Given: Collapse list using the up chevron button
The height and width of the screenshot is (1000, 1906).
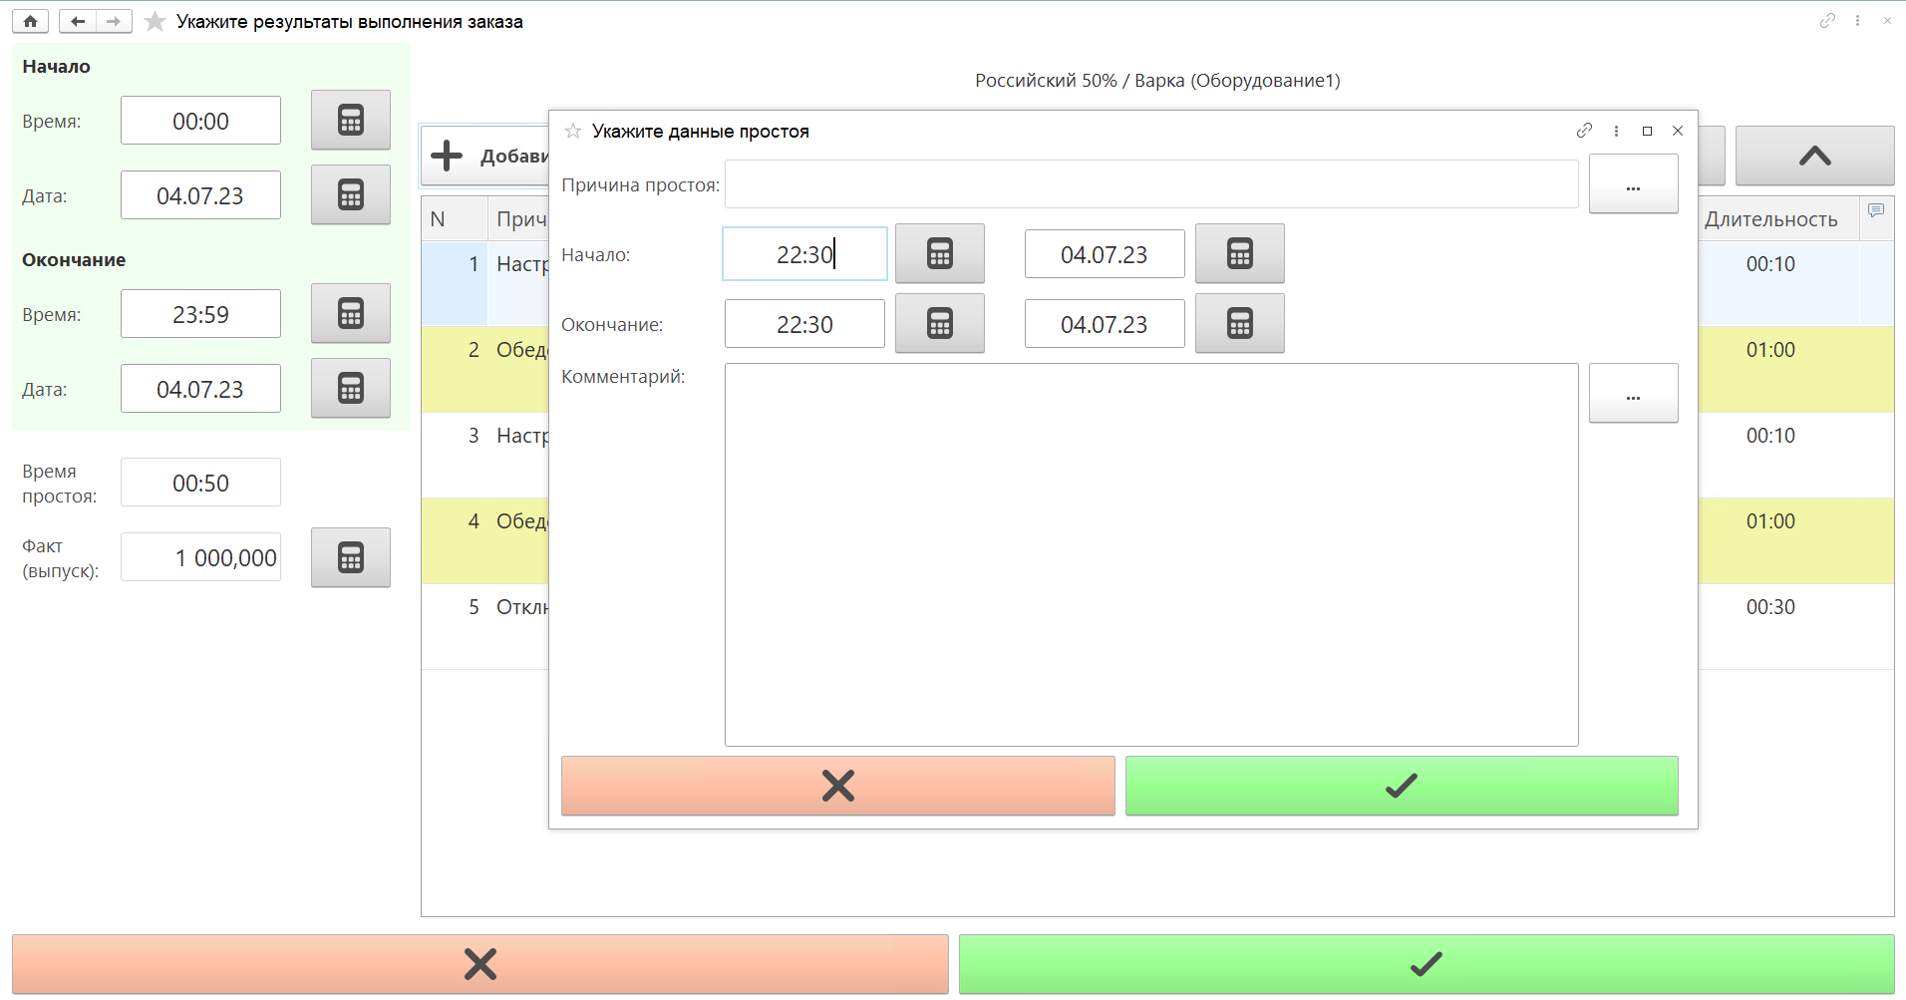Looking at the screenshot, I should pos(1814,156).
